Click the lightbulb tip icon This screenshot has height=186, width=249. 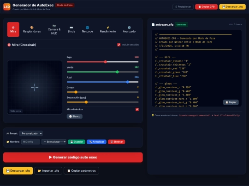click(x=153, y=115)
